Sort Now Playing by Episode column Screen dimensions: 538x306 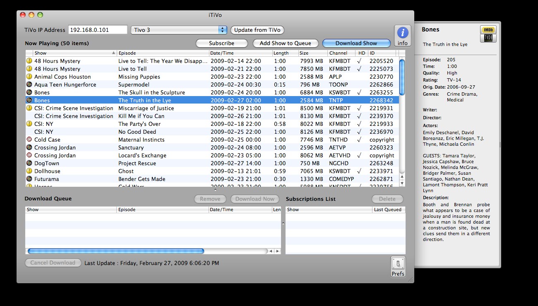pos(163,53)
